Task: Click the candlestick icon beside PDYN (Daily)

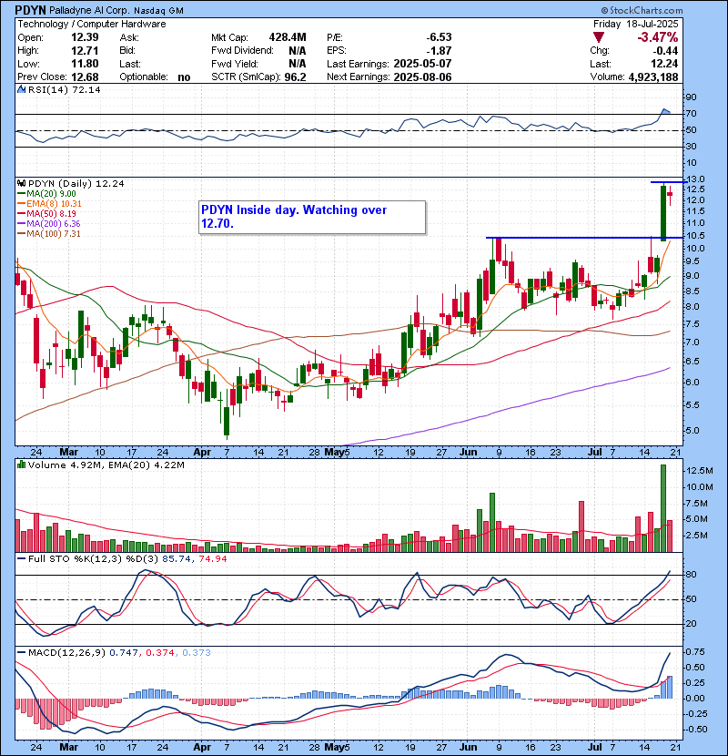Action: pyautogui.click(x=21, y=183)
